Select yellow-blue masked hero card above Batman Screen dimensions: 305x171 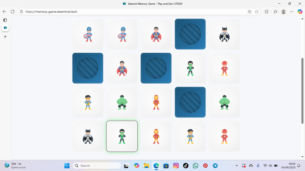pos(88,102)
